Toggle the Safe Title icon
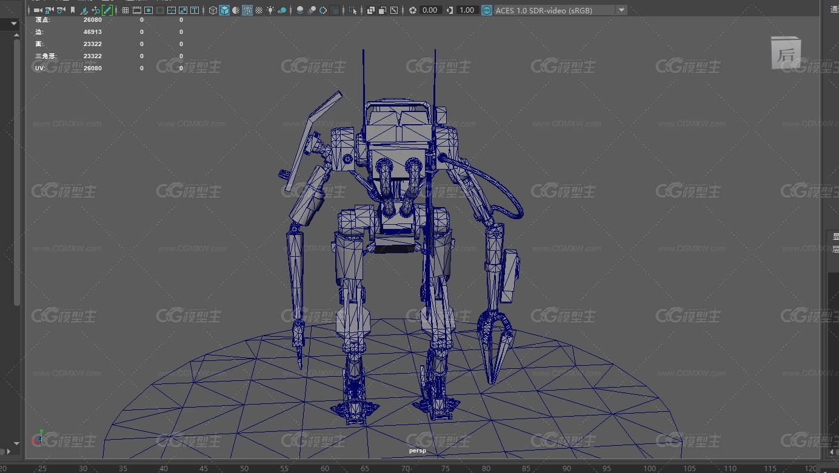The width and height of the screenshot is (839, 473). (195, 10)
